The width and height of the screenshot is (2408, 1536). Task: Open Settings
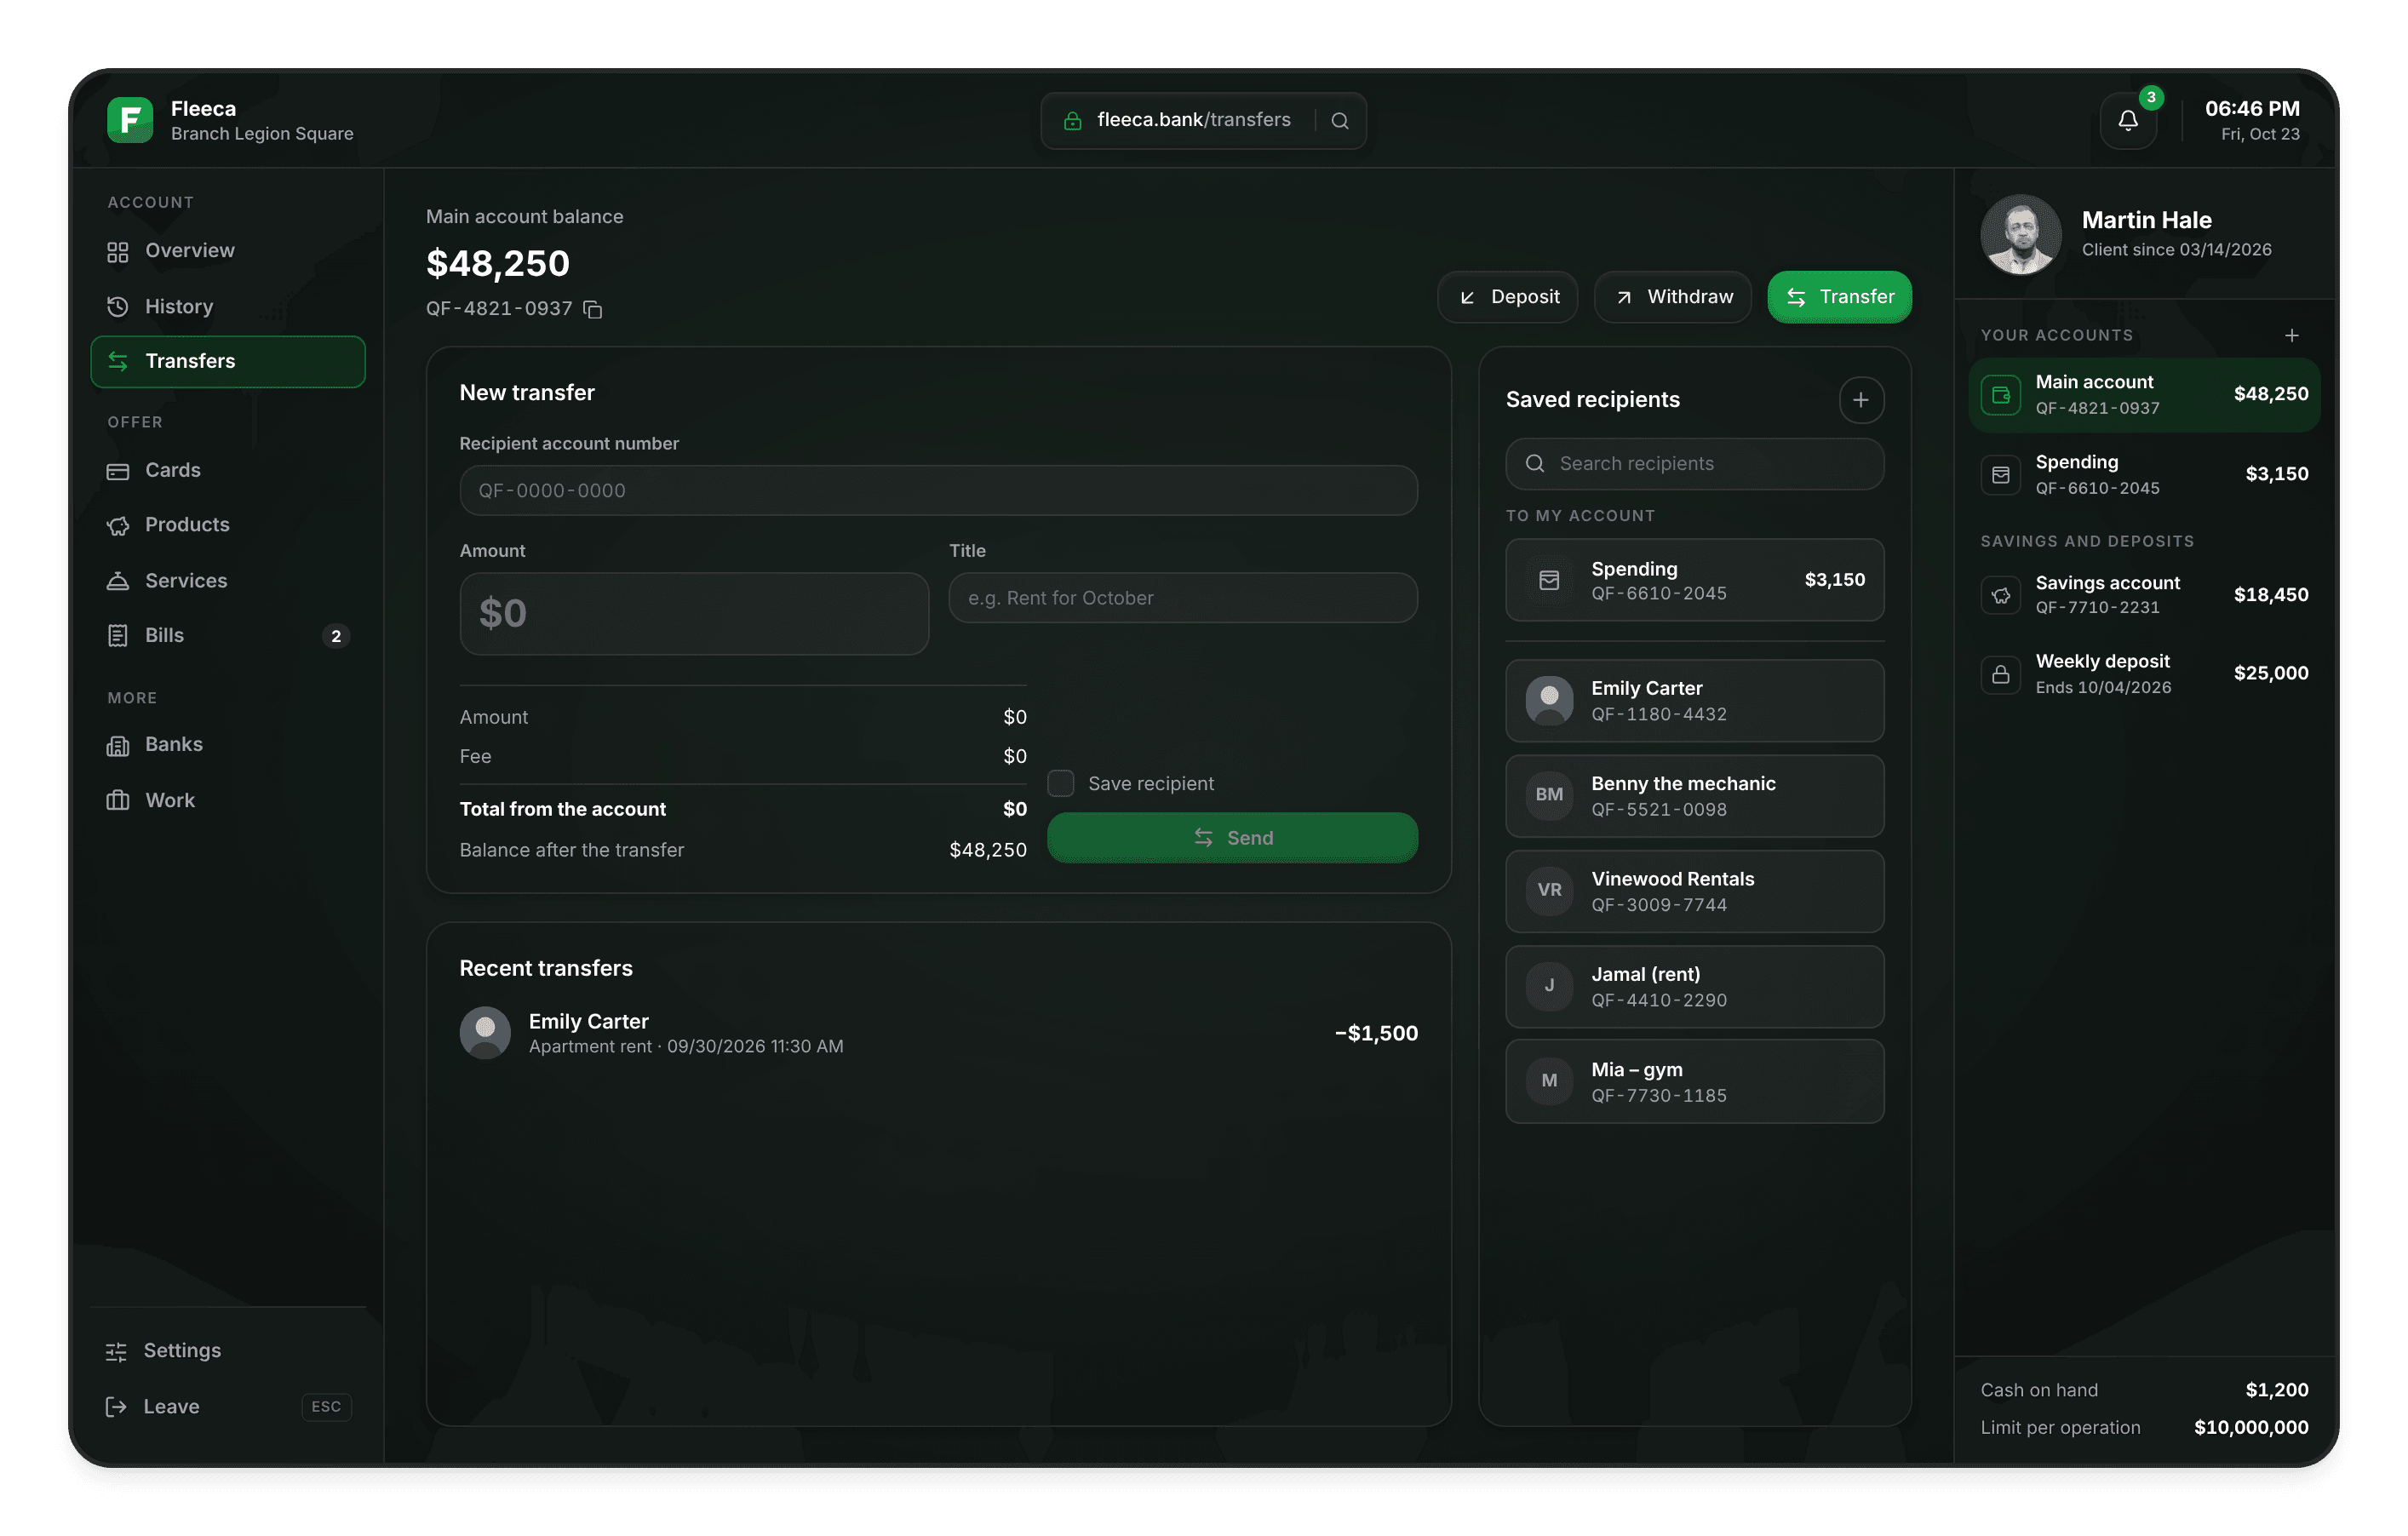point(228,1351)
